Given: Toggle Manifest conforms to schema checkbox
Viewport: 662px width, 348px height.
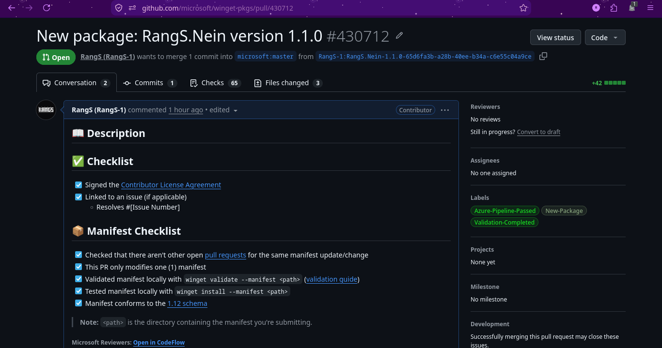Looking at the screenshot, I should (x=79, y=303).
